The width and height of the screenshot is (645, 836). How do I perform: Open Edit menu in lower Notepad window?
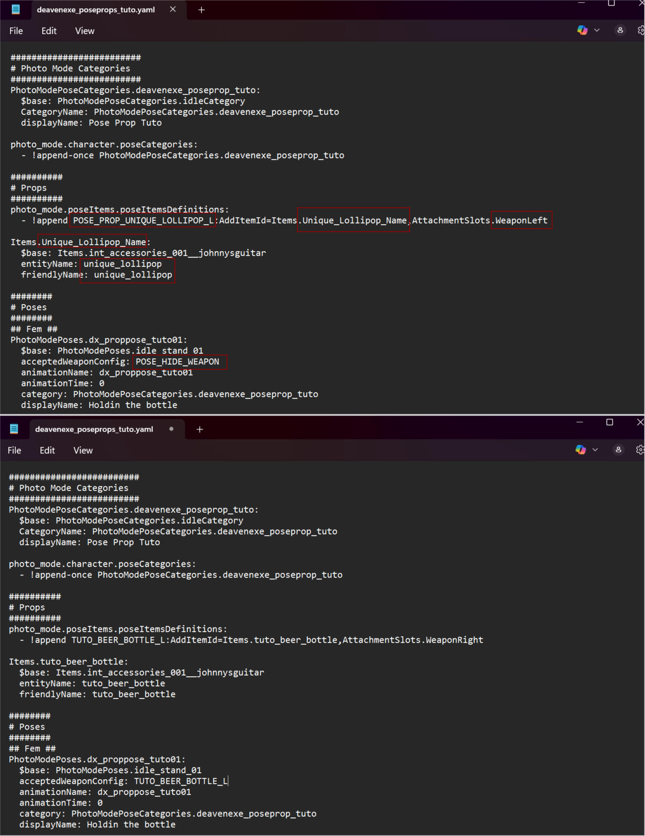pos(47,450)
